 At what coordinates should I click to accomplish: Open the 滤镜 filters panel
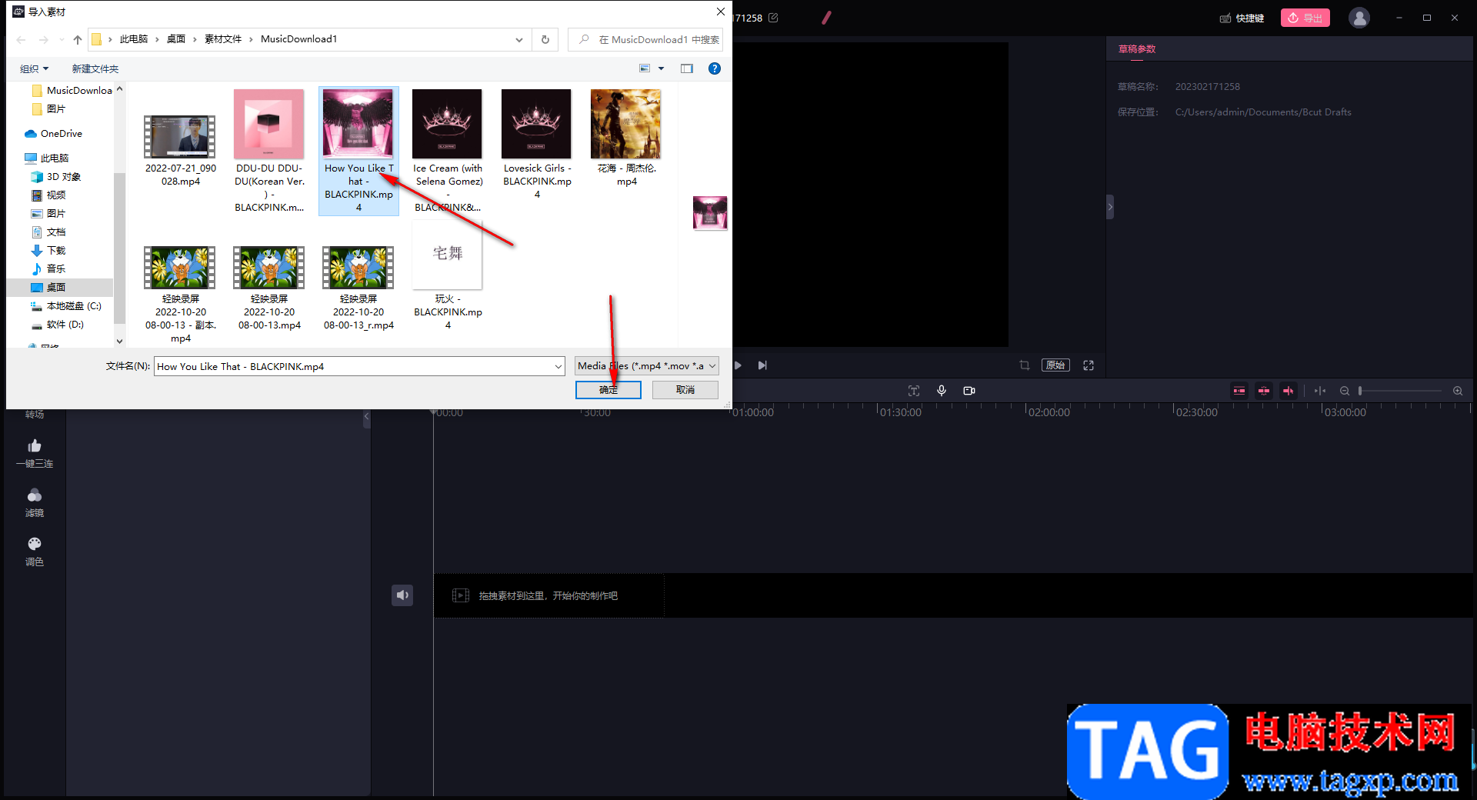coord(35,503)
